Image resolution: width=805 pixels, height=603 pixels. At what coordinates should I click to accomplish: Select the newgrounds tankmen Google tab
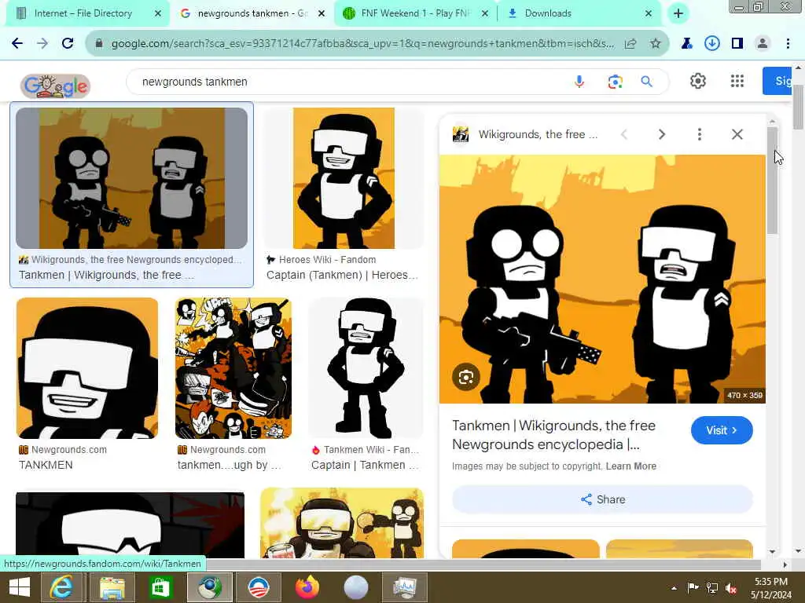point(252,13)
